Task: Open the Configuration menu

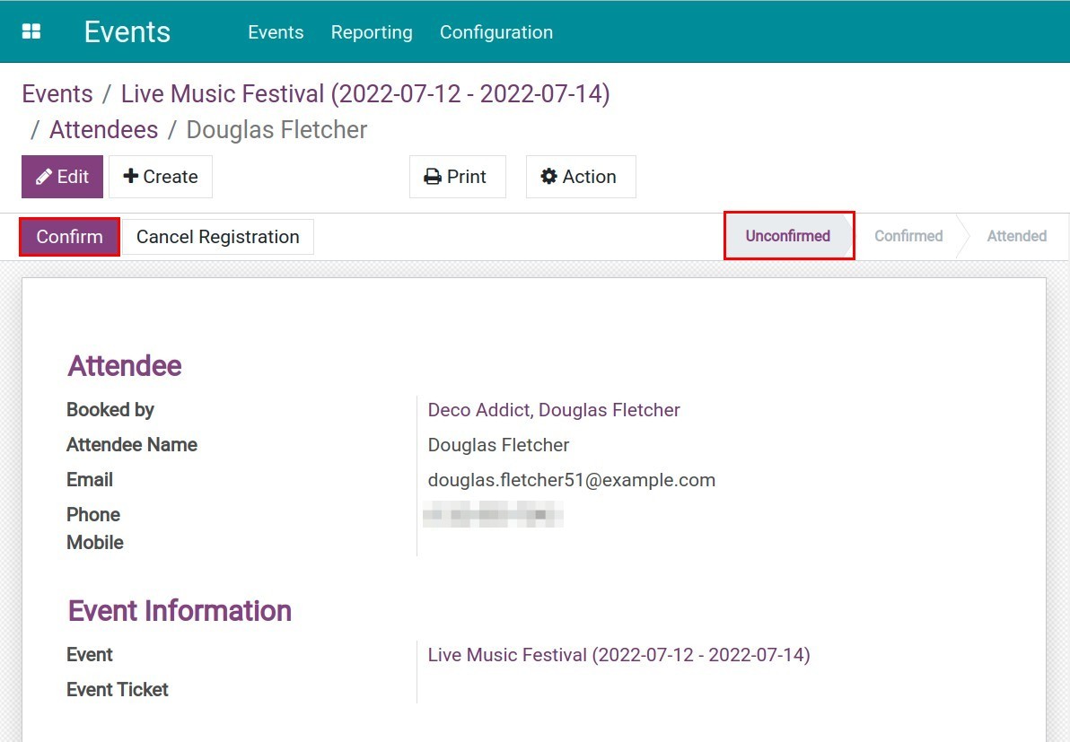Action: click(x=496, y=32)
